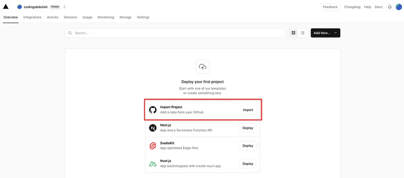Go to the Domains tab
404x178 pixels.
[70, 17]
